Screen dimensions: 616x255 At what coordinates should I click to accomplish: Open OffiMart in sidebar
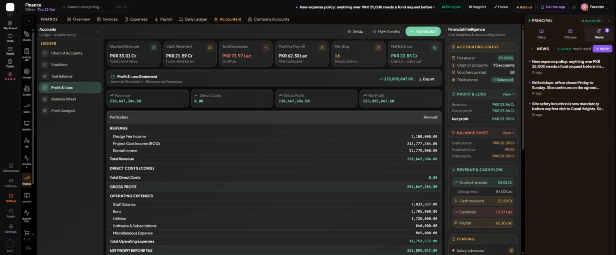(11, 198)
